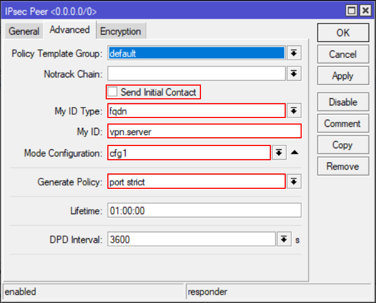Enable the Send Initial Contact checkbox
Image resolution: width=376 pixels, height=303 pixels.
(113, 92)
